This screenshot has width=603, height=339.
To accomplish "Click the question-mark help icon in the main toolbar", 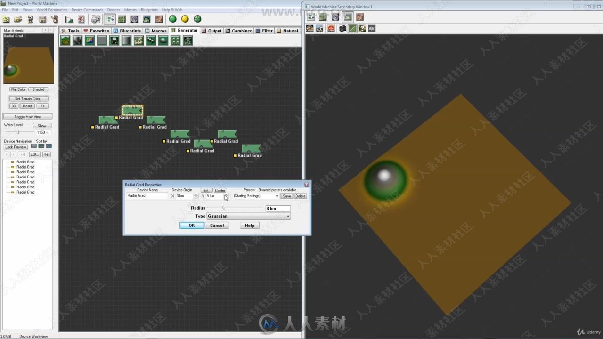I will pos(30,19).
